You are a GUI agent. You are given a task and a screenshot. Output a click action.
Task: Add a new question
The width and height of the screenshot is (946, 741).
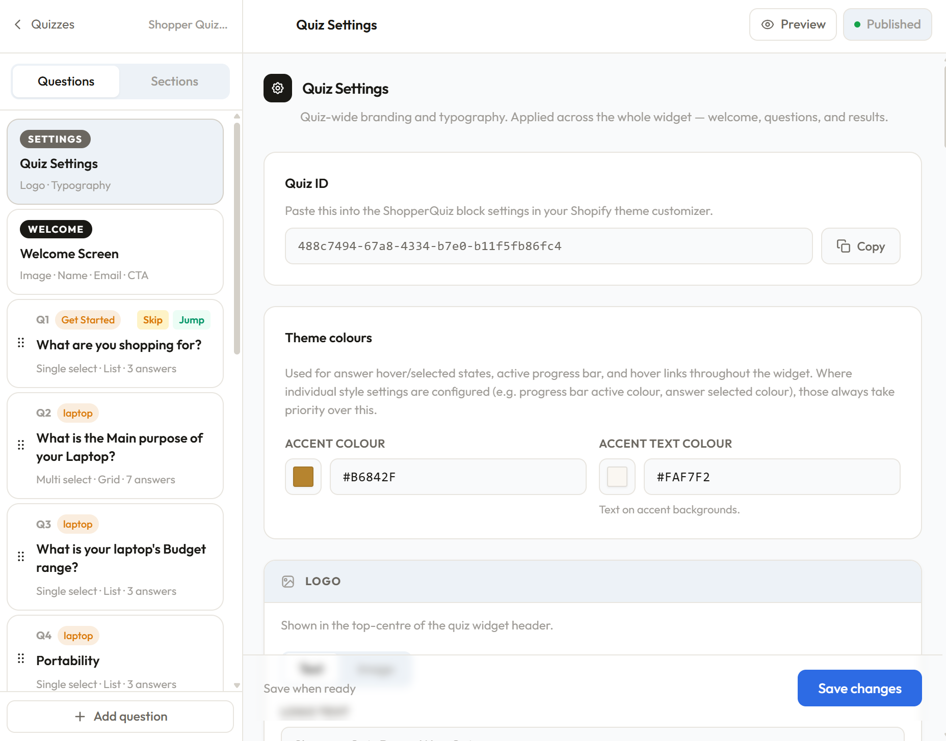[x=120, y=717]
